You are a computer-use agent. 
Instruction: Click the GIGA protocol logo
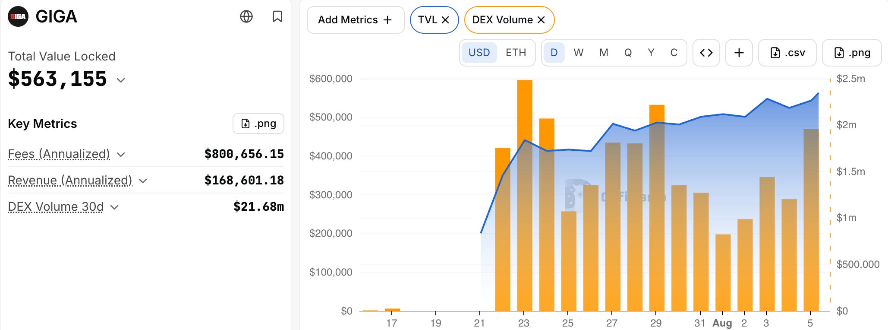point(18,17)
